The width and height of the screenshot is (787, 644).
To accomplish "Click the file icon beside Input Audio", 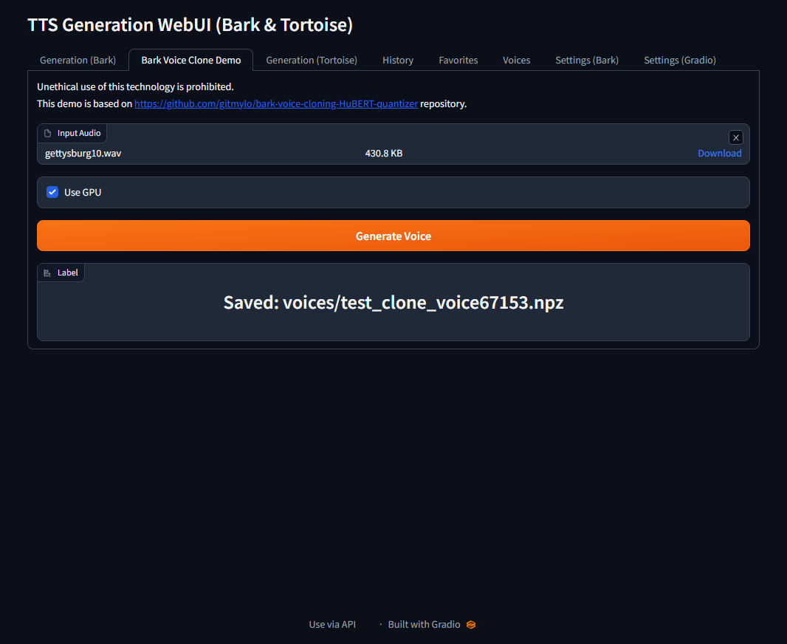I will coord(48,133).
